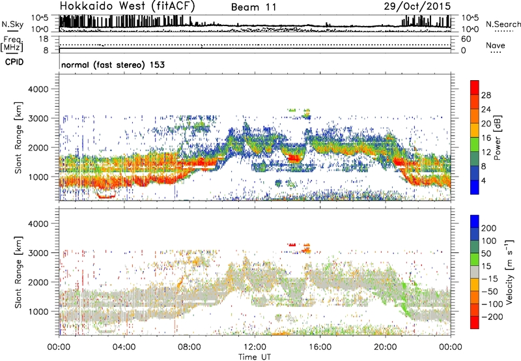The width and height of the screenshot is (521, 361).
Task: Click the 'N.Search' legend label
Action: [x=503, y=24]
